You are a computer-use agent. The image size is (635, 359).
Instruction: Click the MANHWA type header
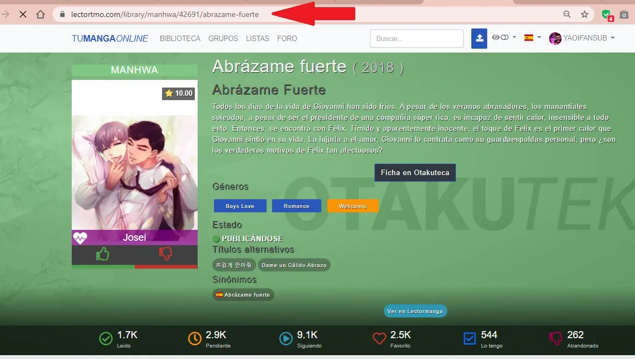(135, 70)
